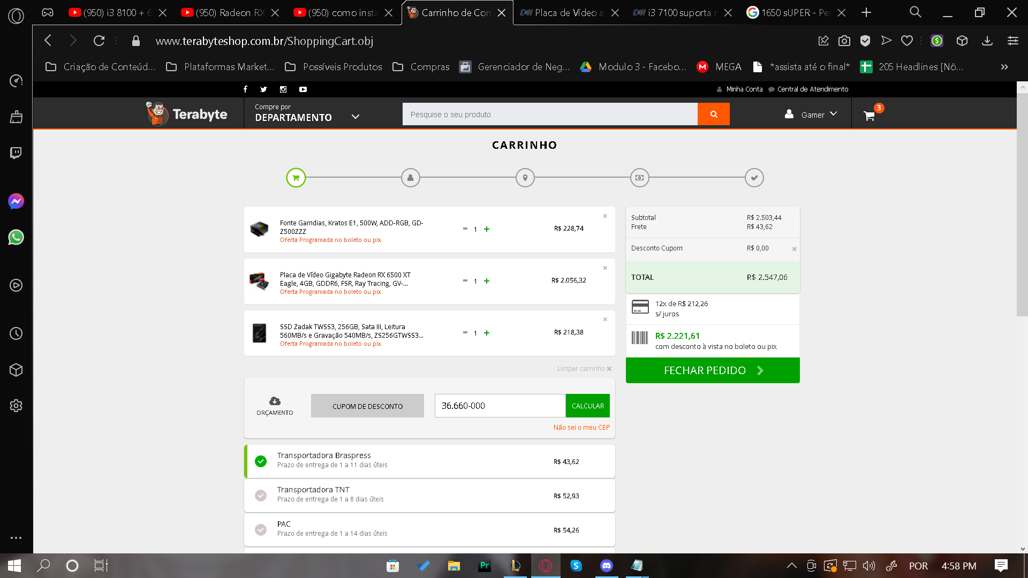Screen dimensions: 1028x578
Task: Open History clock in Opera sidebar
Action: pos(16,333)
